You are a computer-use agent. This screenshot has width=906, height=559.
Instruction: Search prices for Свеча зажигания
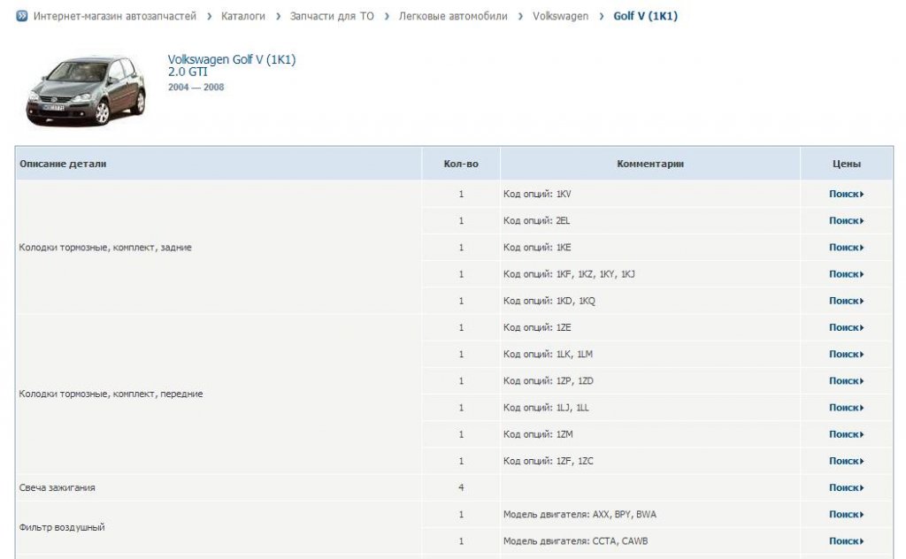847,488
